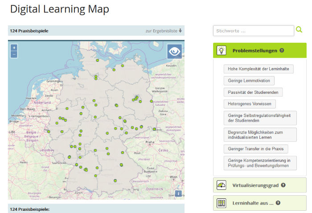Toggle map visibility eye icon
This screenshot has height=213, width=312.
[x=175, y=52]
